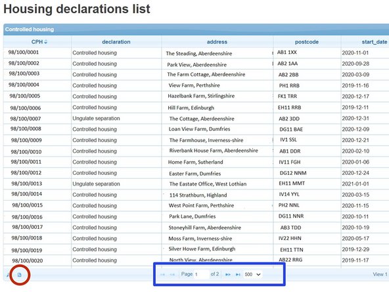Click address Hazelbank Farm, Stirlingshire
389x292 pixels.
tap(201, 96)
